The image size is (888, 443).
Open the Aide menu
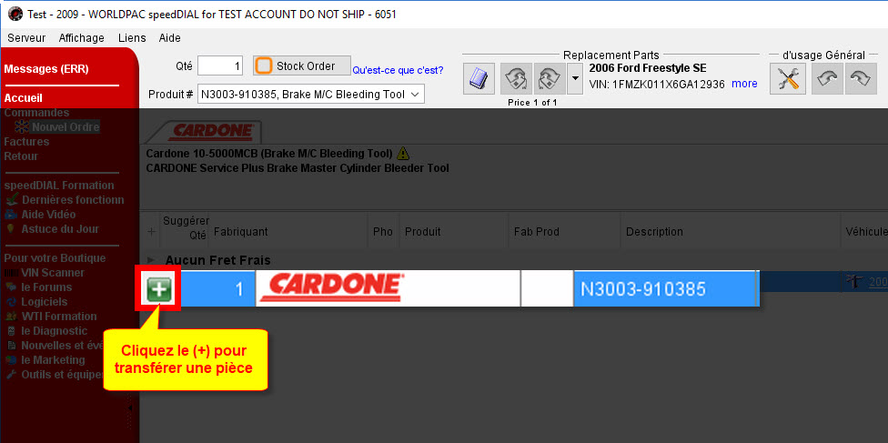pyautogui.click(x=170, y=38)
